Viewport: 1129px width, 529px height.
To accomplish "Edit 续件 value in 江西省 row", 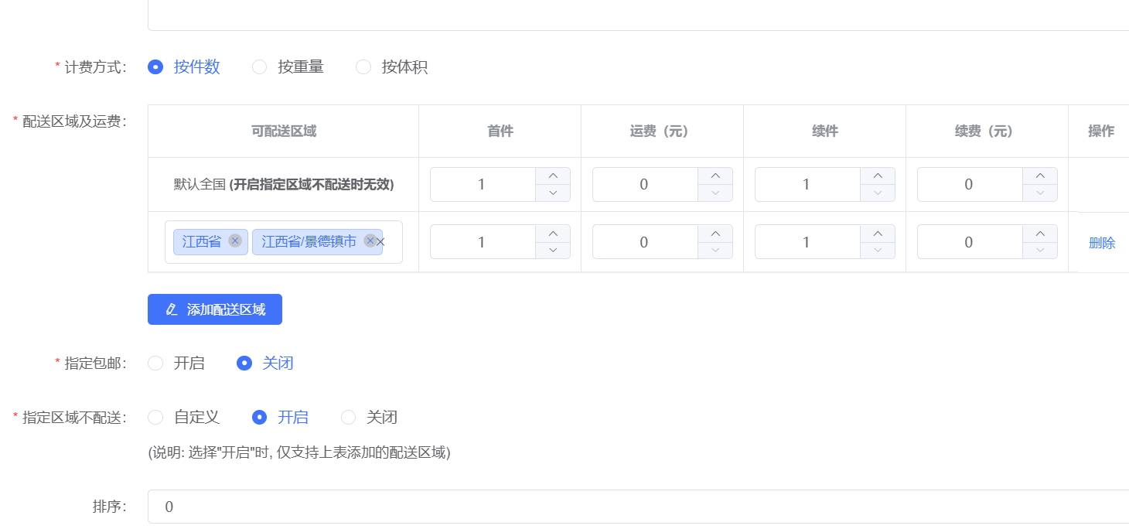I will coord(807,242).
